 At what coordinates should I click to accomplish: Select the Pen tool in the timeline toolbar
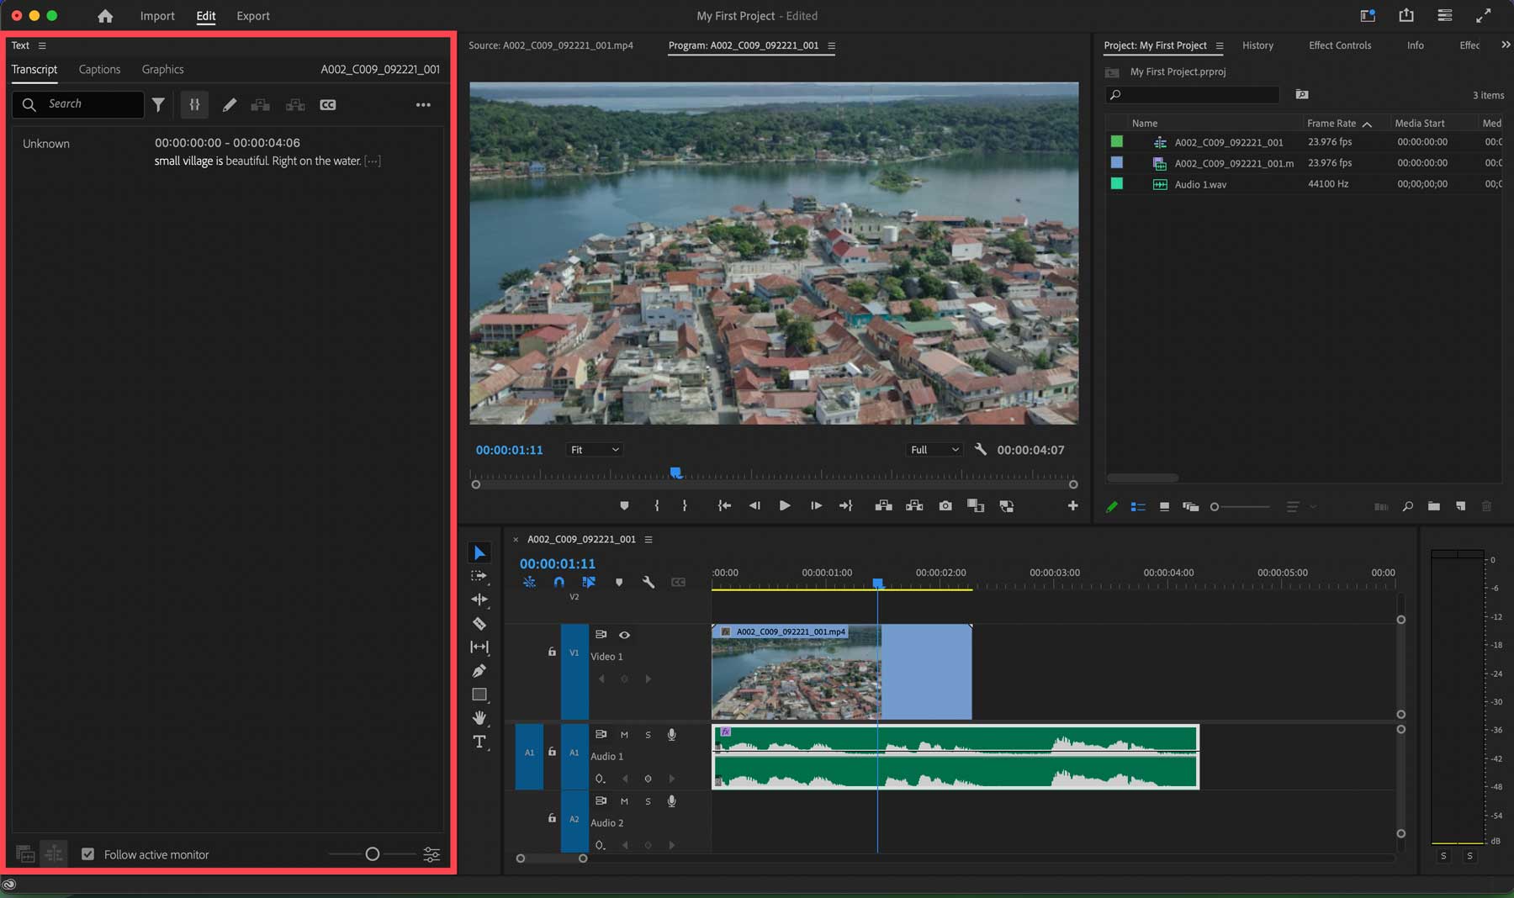click(x=479, y=670)
